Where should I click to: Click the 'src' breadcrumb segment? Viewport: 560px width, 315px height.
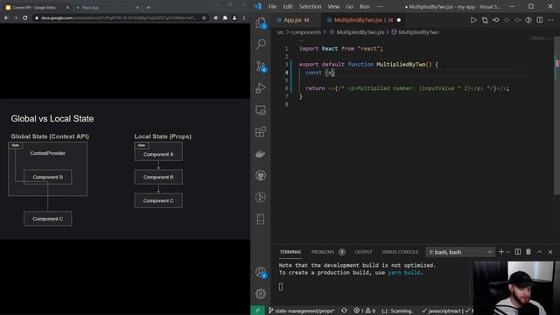pyautogui.click(x=281, y=32)
